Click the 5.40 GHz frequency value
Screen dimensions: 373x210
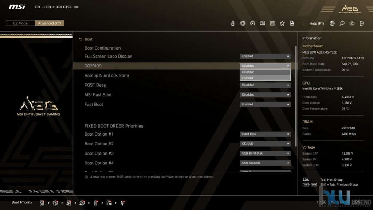tap(348, 97)
